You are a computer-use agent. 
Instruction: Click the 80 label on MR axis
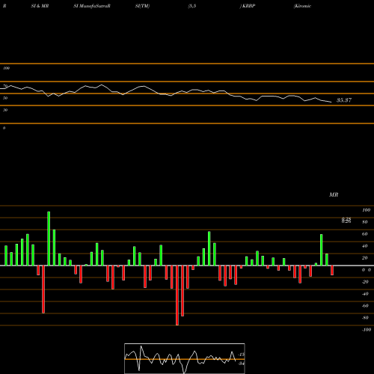pyautogui.click(x=365, y=222)
